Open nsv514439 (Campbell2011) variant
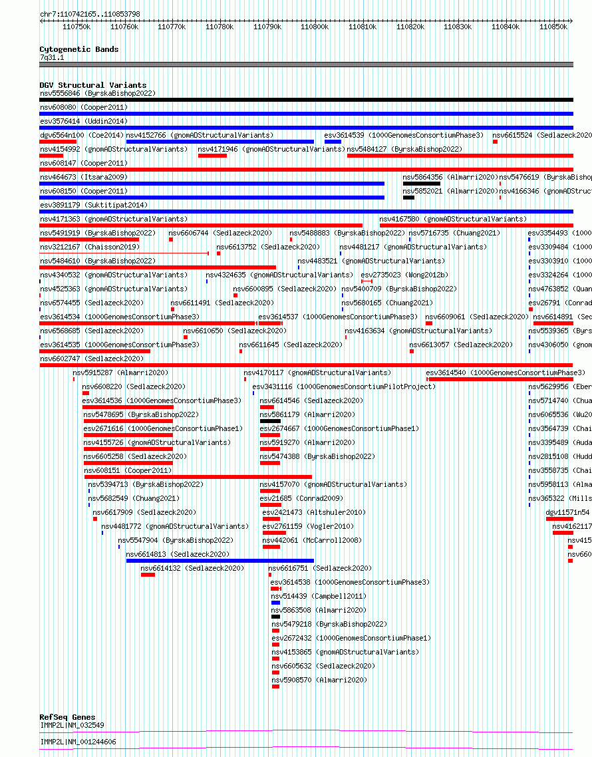The image size is (592, 757). coord(319,597)
